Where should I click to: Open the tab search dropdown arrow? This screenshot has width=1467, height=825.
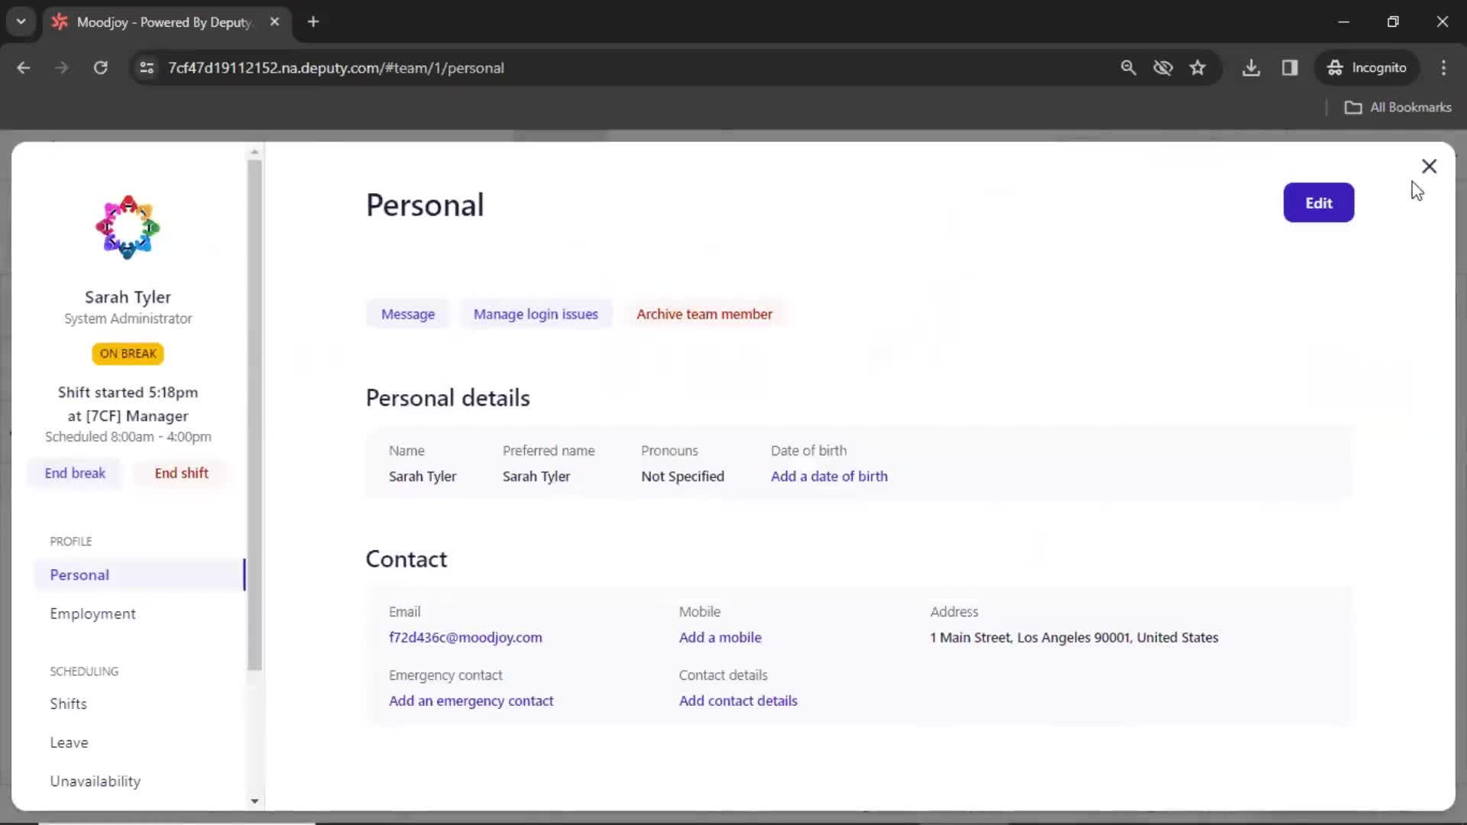[21, 21]
